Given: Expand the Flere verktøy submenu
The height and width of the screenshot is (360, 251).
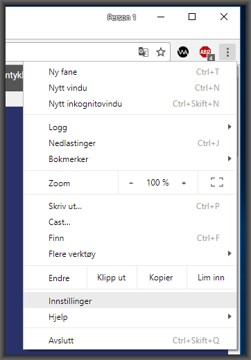Looking at the screenshot, I should coord(130,254).
